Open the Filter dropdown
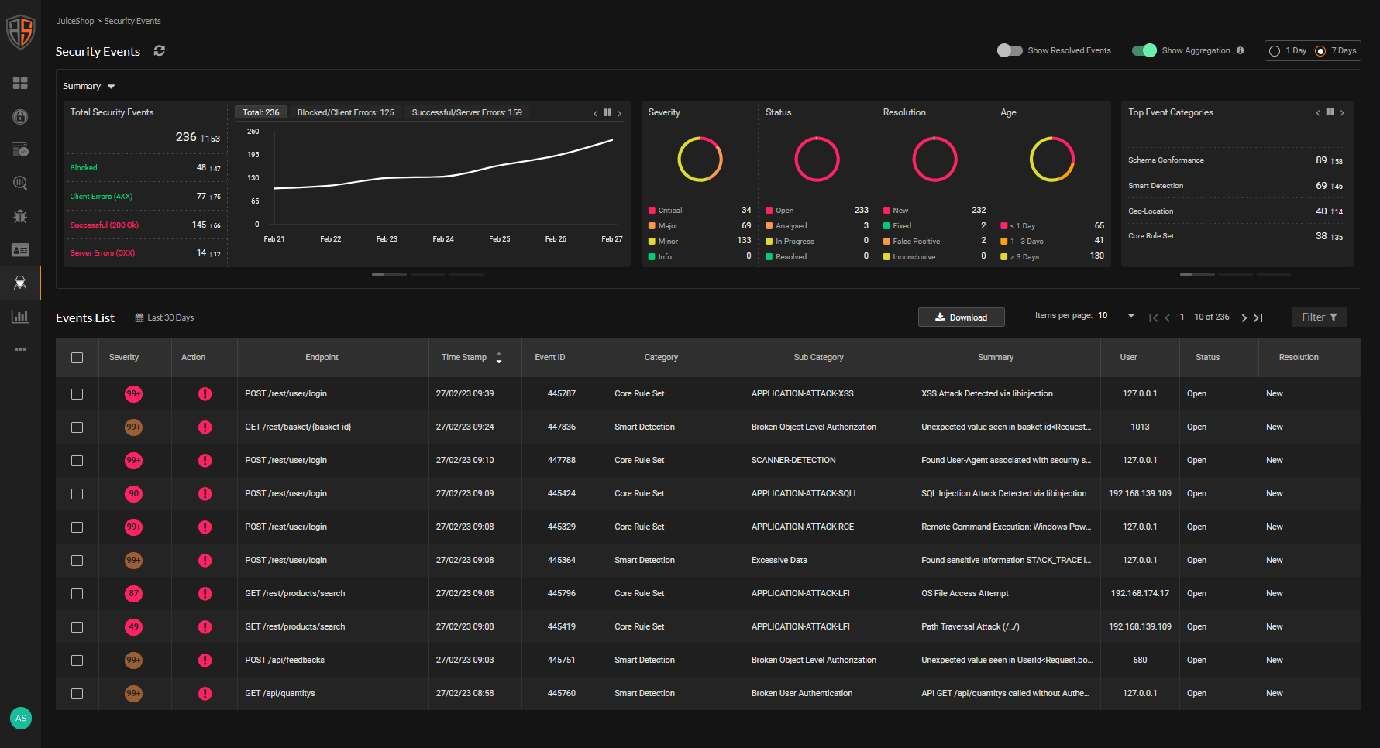 (x=1319, y=317)
